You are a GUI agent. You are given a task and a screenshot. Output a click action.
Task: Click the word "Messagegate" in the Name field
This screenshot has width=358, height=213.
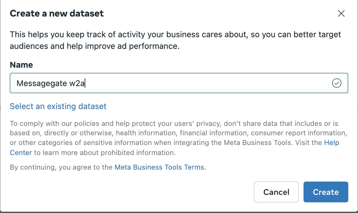[41, 84]
